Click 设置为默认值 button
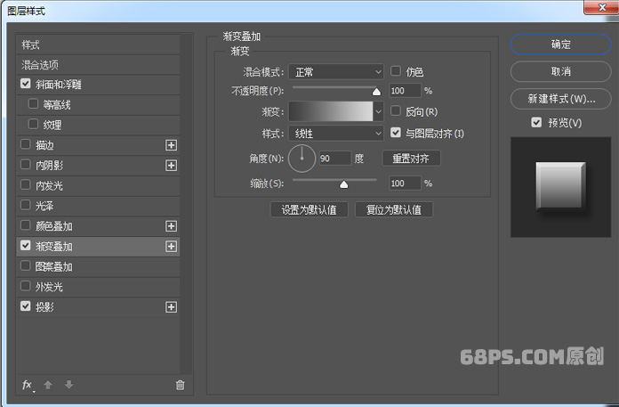The width and height of the screenshot is (619, 407). (309, 209)
